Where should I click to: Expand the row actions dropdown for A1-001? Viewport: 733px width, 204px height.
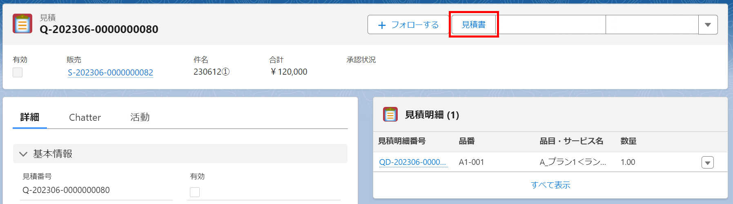(x=707, y=162)
